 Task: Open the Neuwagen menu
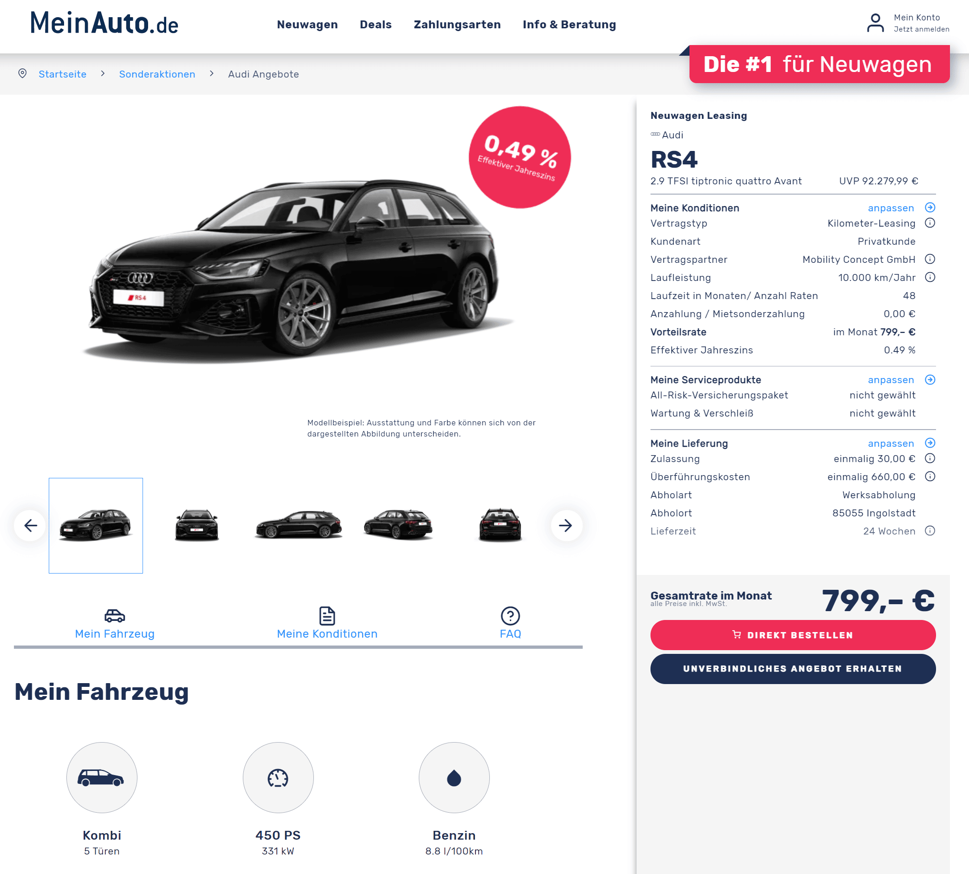(x=307, y=25)
